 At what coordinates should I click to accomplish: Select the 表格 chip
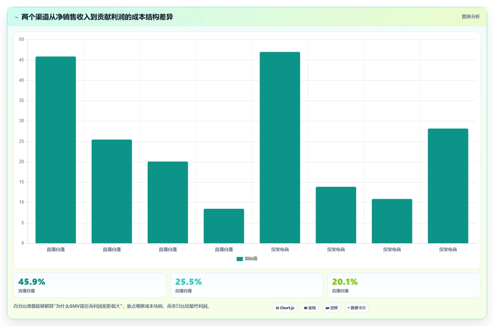[x=310, y=308]
